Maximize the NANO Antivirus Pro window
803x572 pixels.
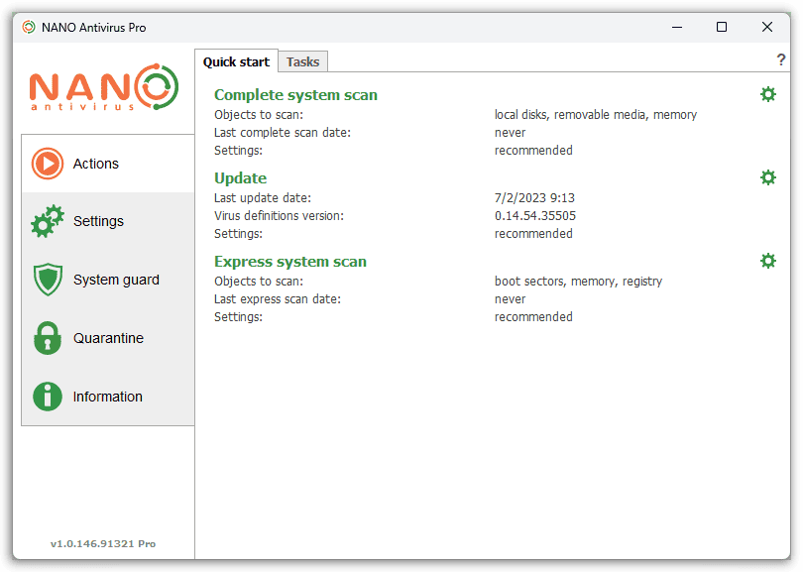(x=722, y=27)
